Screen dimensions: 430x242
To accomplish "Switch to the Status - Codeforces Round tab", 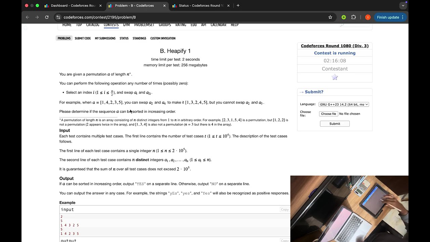I will pos(201,6).
